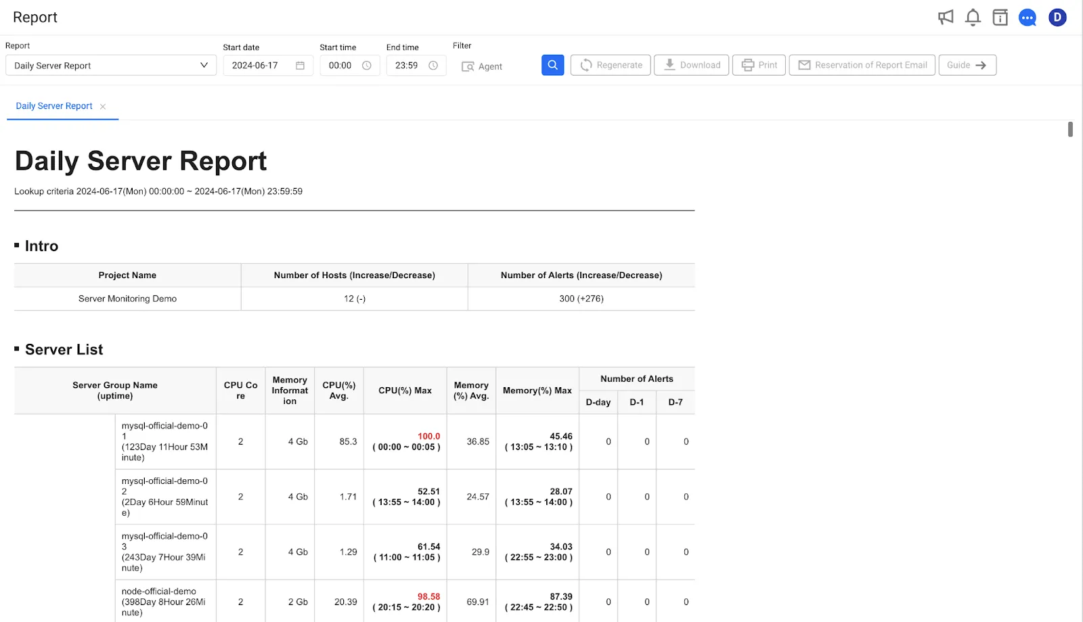Click the clock icon in End time
Image resolution: width=1083 pixels, height=622 pixels.
point(433,66)
